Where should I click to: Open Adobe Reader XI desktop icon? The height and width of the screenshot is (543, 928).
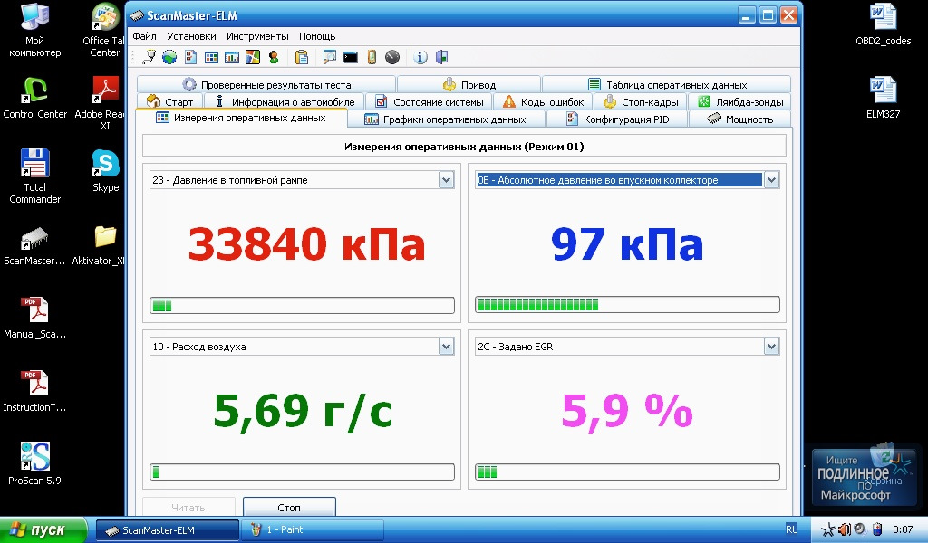pos(101,103)
